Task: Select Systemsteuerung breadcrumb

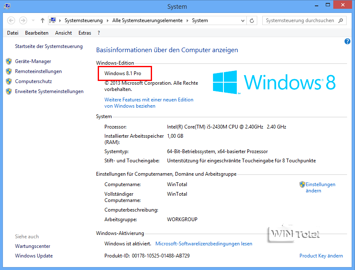Action: point(84,20)
